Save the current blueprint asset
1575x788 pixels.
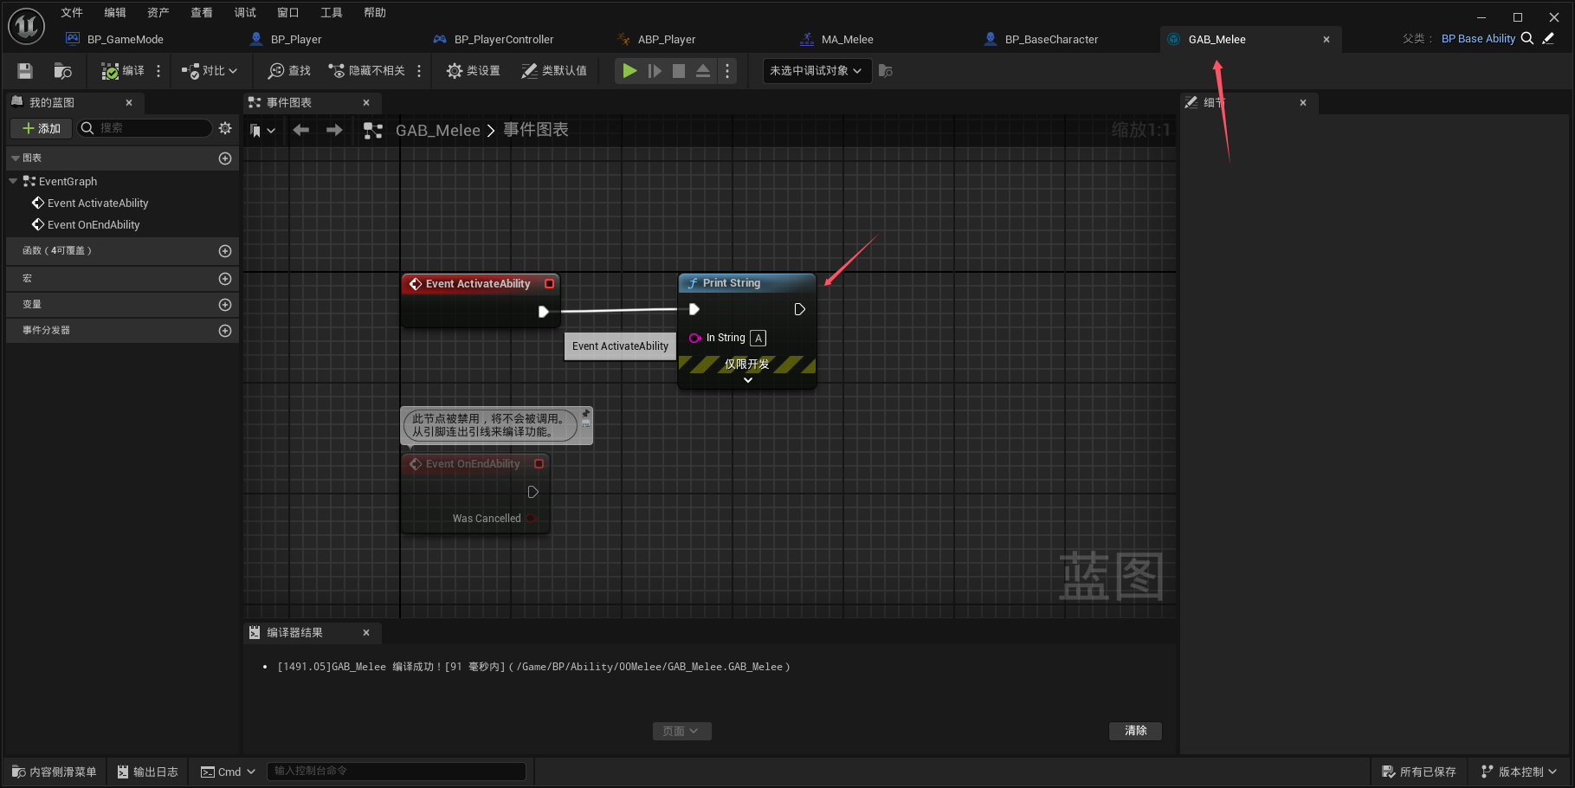click(x=25, y=71)
